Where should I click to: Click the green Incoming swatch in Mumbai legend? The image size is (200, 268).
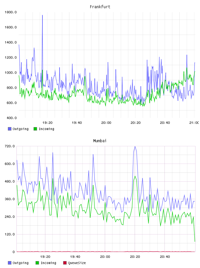point(37,263)
